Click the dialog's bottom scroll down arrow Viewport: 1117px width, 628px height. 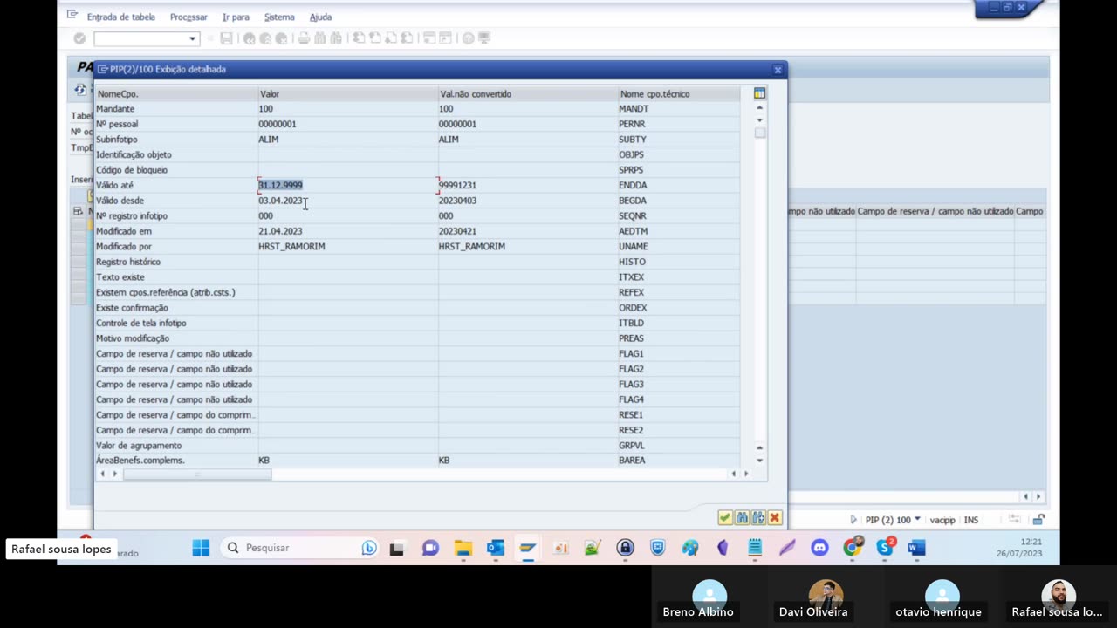pyautogui.click(x=759, y=461)
